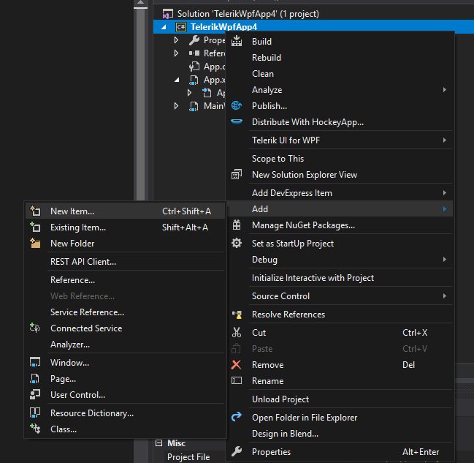Click the red Remove X icon
Viewport: 474px width, 463px height.
coord(236,364)
